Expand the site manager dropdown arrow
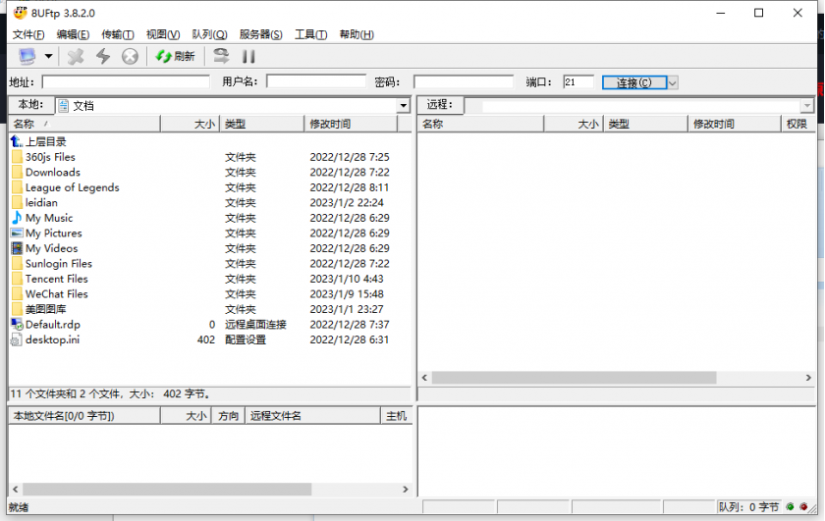The height and width of the screenshot is (521, 825). (48, 56)
